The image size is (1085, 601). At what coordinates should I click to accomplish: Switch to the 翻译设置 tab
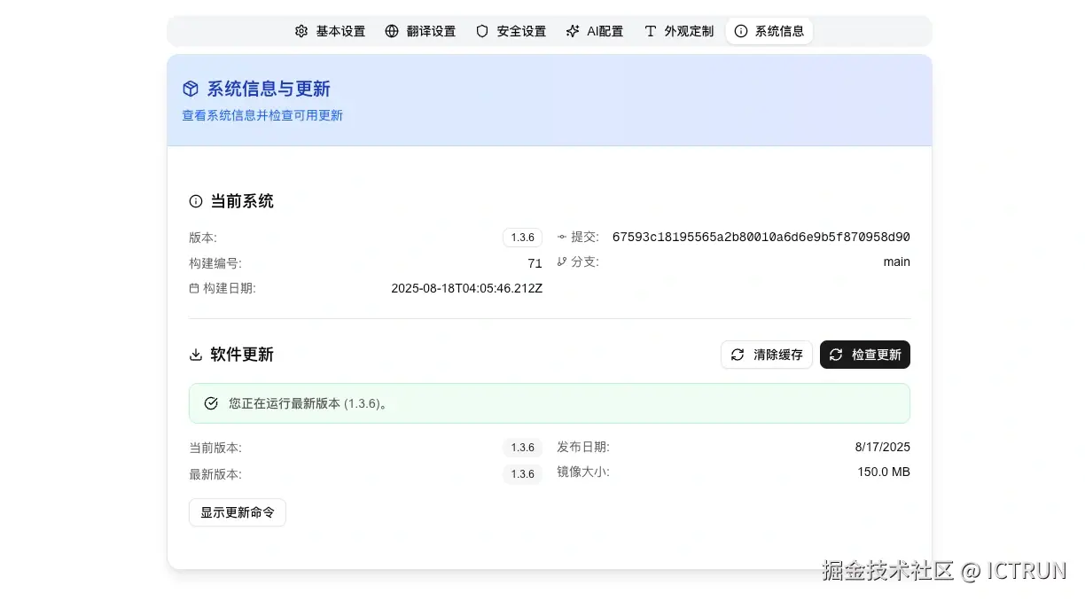click(x=420, y=31)
